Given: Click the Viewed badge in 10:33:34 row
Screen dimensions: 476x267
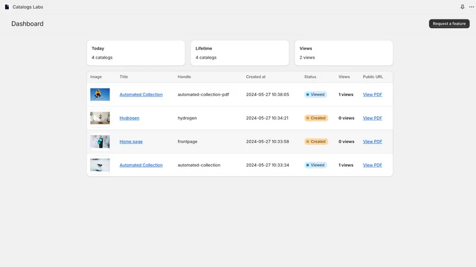Looking at the screenshot, I should pyautogui.click(x=315, y=165).
